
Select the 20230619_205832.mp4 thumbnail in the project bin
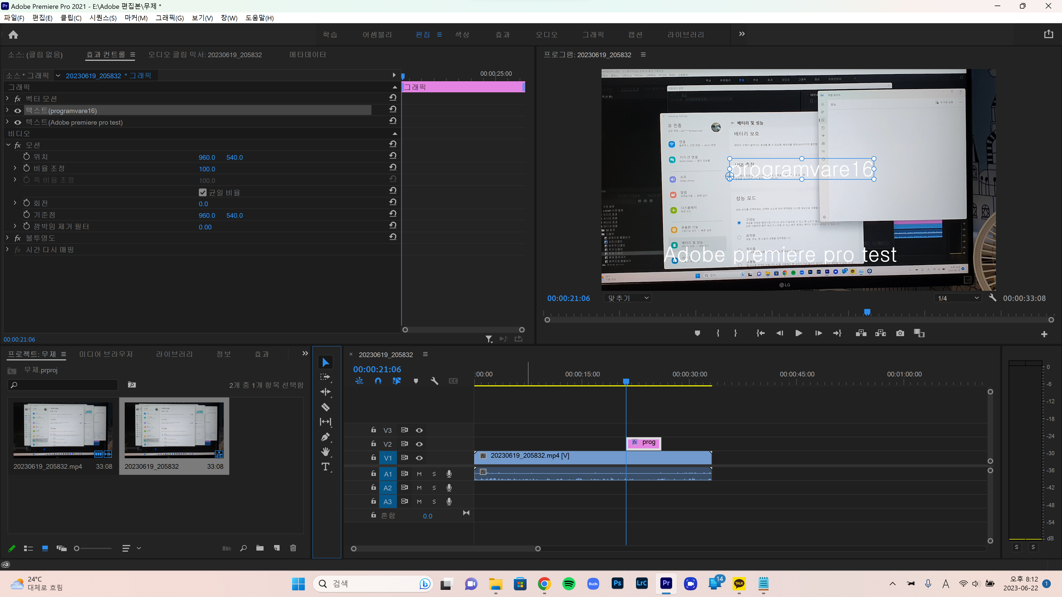tap(63, 430)
